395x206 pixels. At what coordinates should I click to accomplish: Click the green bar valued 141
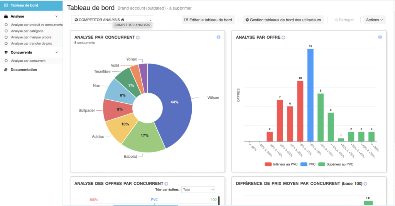click(368, 203)
